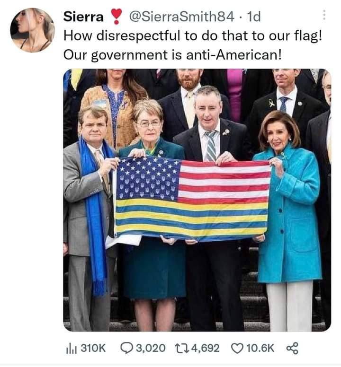
Task: Click the reply speech bubble icon
Action: 127,348
